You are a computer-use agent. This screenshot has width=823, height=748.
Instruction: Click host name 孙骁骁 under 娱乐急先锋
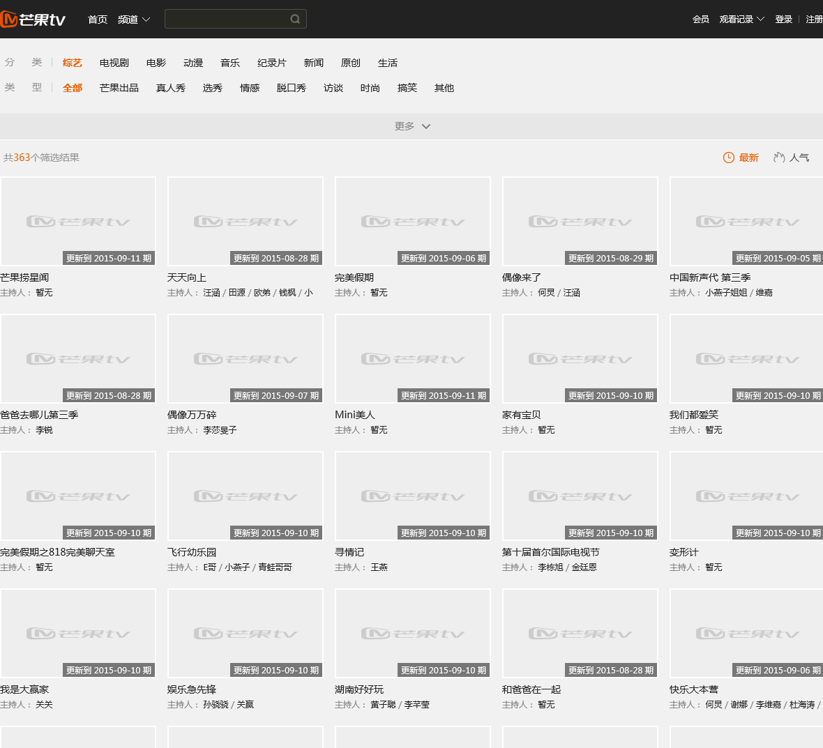tap(216, 705)
